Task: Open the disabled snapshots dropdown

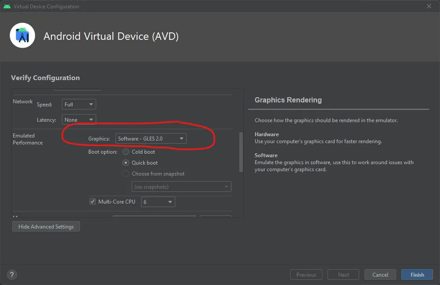Action: [181, 186]
